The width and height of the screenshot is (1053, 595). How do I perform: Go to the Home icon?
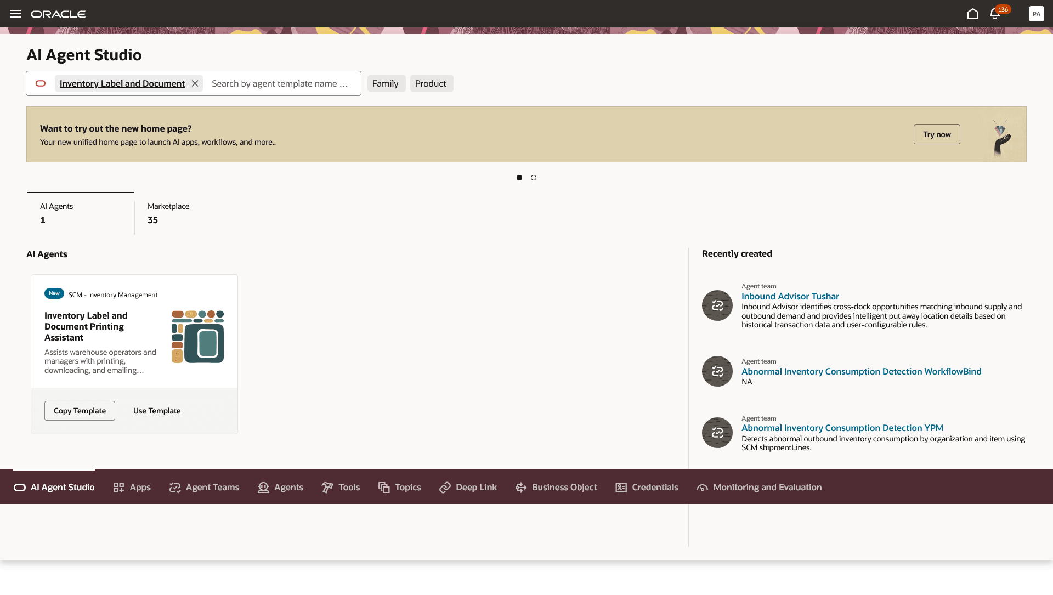point(973,14)
